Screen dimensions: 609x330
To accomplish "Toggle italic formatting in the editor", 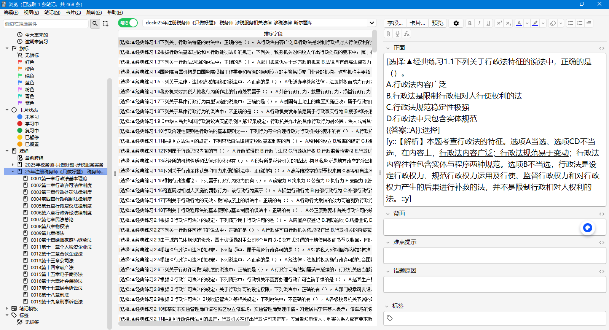I will (479, 23).
